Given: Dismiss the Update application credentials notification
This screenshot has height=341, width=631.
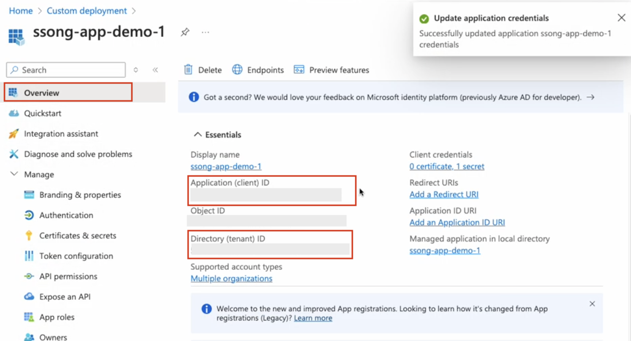Looking at the screenshot, I should pyautogui.click(x=621, y=18).
